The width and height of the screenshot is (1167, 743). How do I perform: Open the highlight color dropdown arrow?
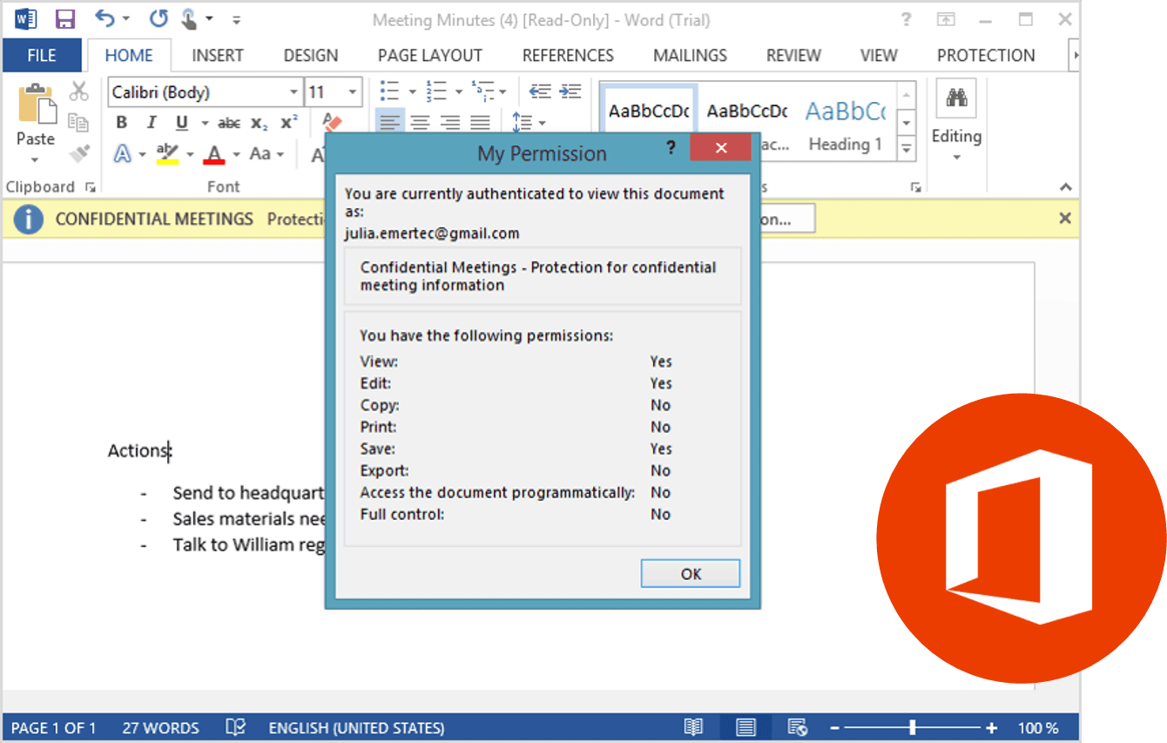click(189, 155)
